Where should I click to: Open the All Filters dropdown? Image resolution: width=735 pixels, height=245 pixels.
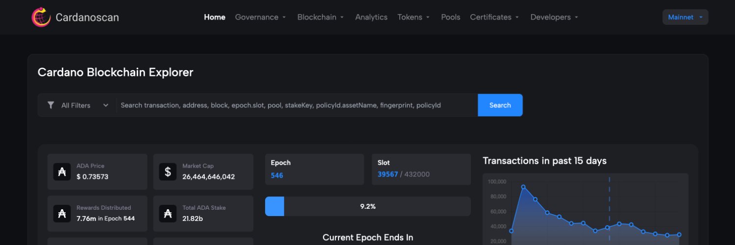[77, 105]
